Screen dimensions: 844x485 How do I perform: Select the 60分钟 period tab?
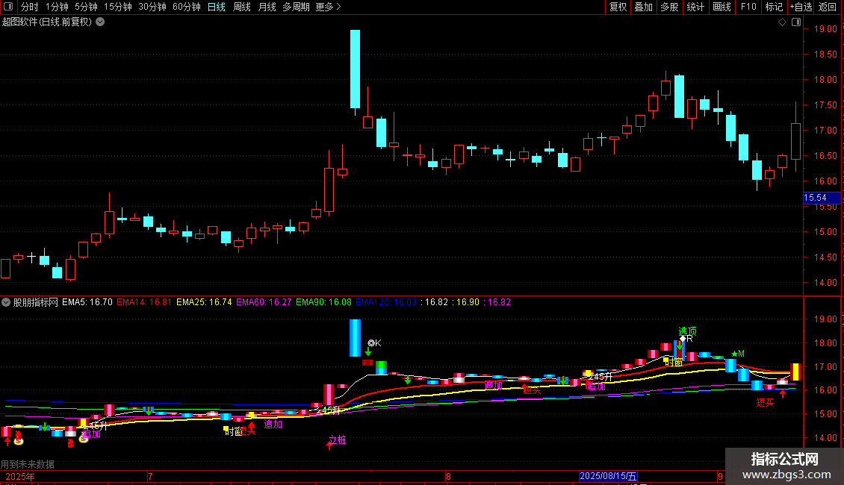point(187,7)
